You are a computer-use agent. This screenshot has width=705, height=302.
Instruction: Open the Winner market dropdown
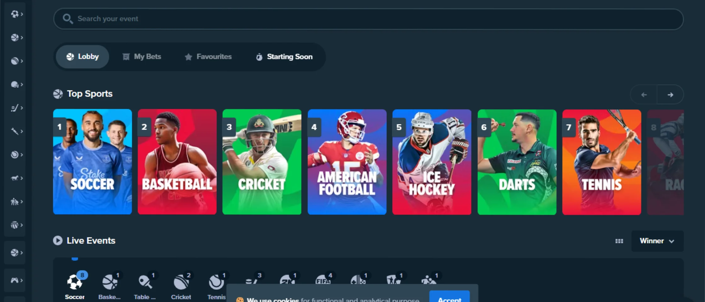click(x=657, y=241)
